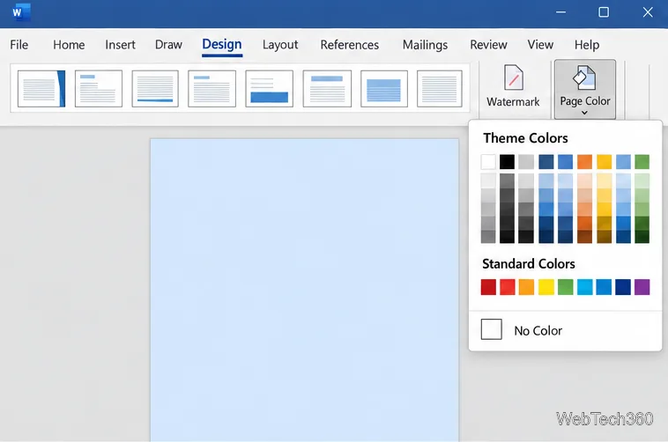Apply the eighth plain lines format thumbnail

click(x=440, y=89)
